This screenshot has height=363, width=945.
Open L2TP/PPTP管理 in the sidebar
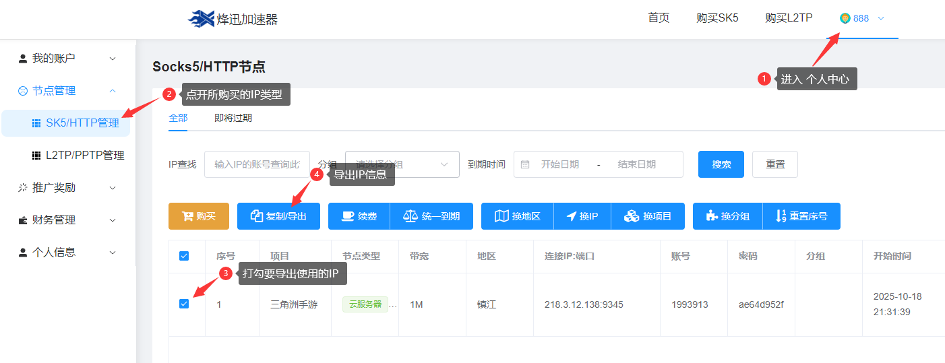pos(84,156)
